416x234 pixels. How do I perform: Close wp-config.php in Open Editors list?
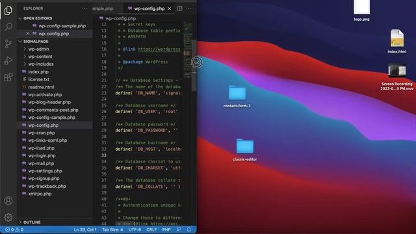click(27, 34)
